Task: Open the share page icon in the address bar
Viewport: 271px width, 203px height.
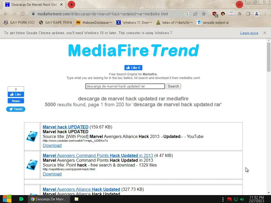Action: pyautogui.click(x=195, y=14)
